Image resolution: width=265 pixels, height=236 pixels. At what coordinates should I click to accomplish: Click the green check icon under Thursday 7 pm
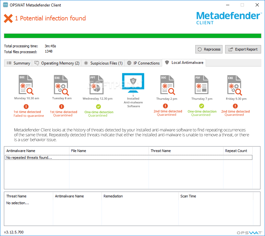[x=201, y=106]
